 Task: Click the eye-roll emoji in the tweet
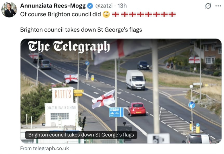click(106, 14)
